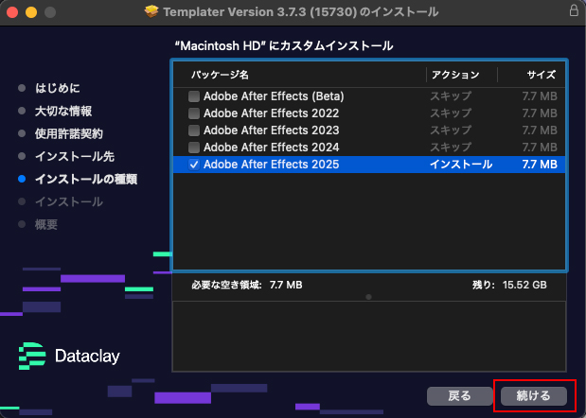This screenshot has width=586, height=418.
Task: Uncheck Adobe After Effects 2025 checkbox
Action: (194, 165)
